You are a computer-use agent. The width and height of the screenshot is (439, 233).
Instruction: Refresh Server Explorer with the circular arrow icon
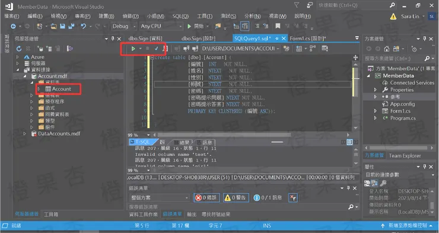[19, 49]
